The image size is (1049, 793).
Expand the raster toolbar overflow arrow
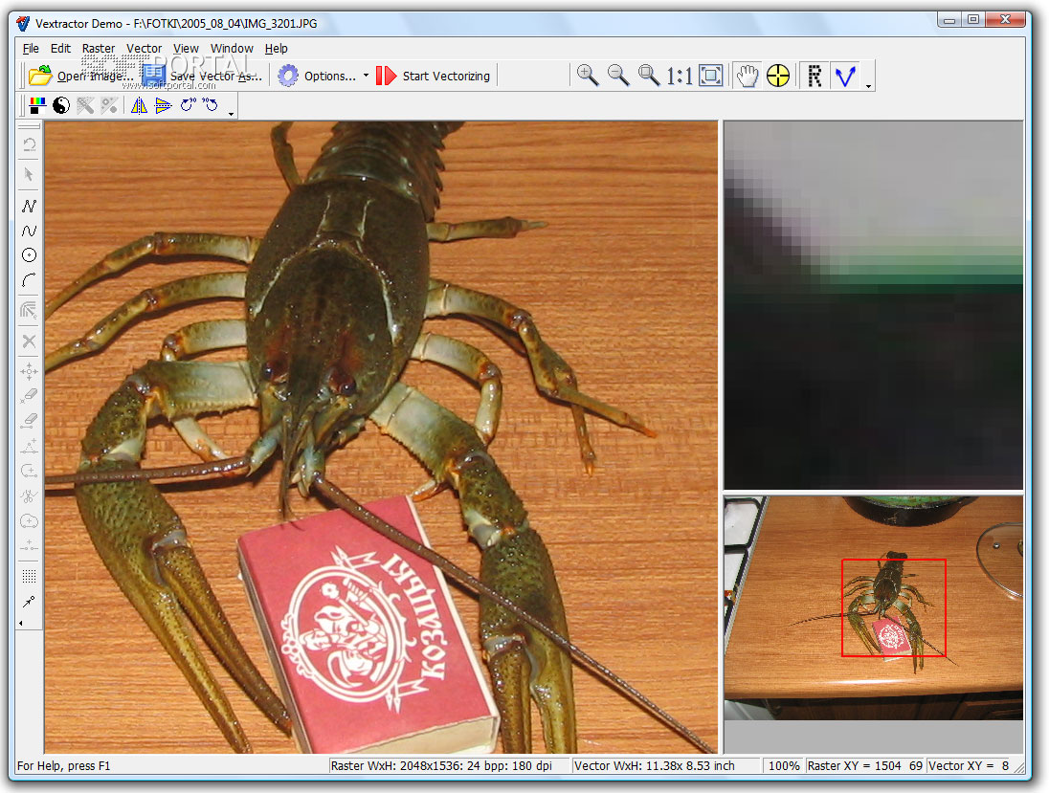pyautogui.click(x=231, y=114)
